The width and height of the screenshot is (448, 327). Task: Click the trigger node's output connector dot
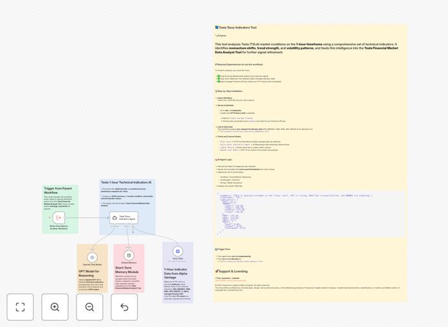(x=65, y=218)
